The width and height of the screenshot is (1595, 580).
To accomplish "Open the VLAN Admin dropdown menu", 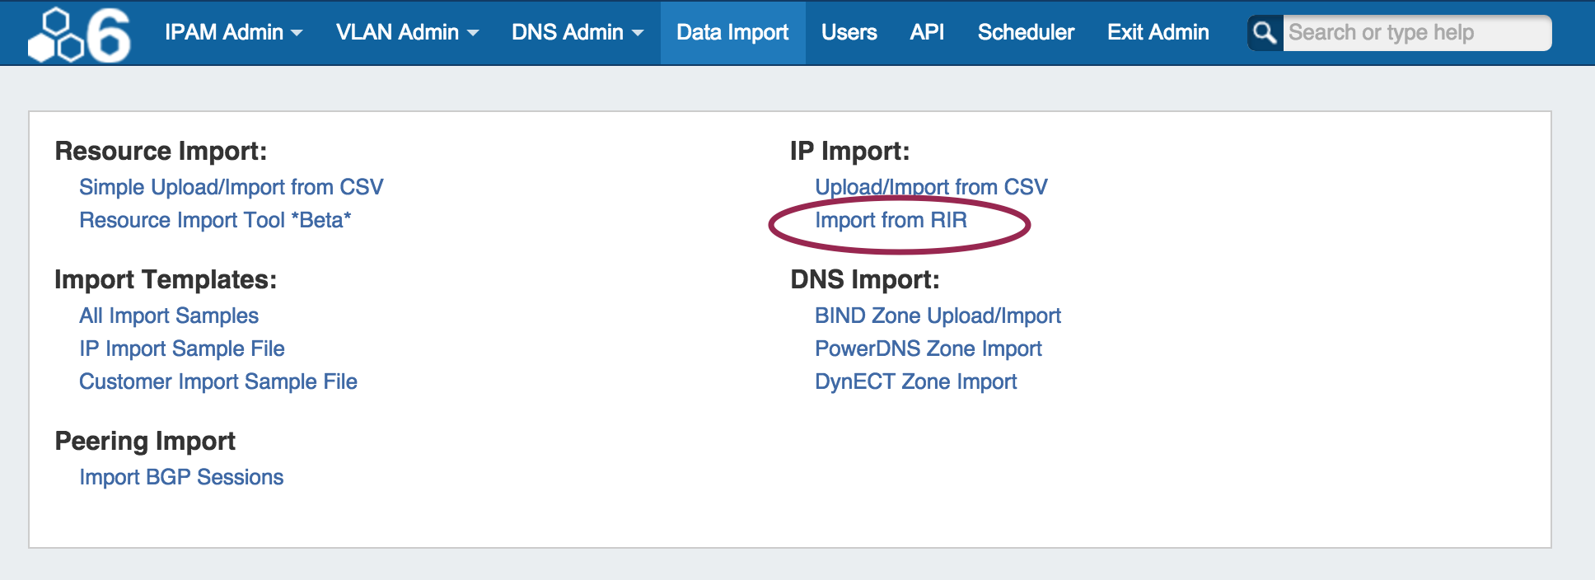I will [x=407, y=33].
